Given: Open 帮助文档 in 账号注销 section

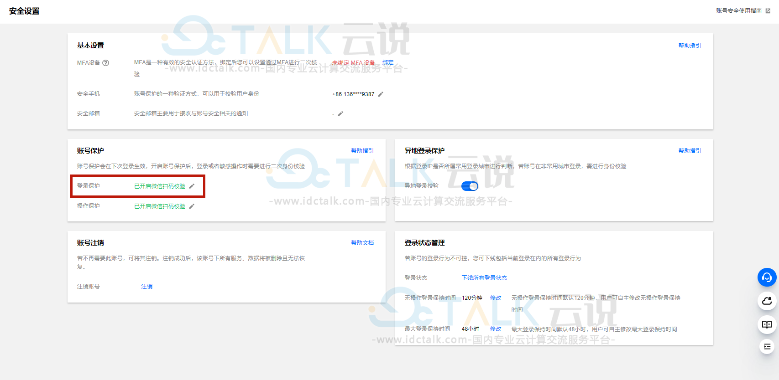Looking at the screenshot, I should coord(362,243).
